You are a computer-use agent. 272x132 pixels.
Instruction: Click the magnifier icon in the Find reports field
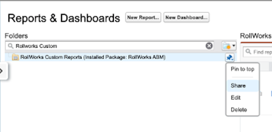point(248,52)
